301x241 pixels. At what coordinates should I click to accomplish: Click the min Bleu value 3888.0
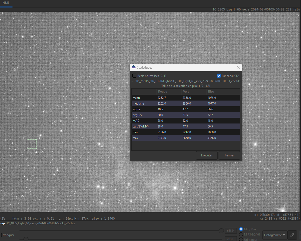pos(212,132)
